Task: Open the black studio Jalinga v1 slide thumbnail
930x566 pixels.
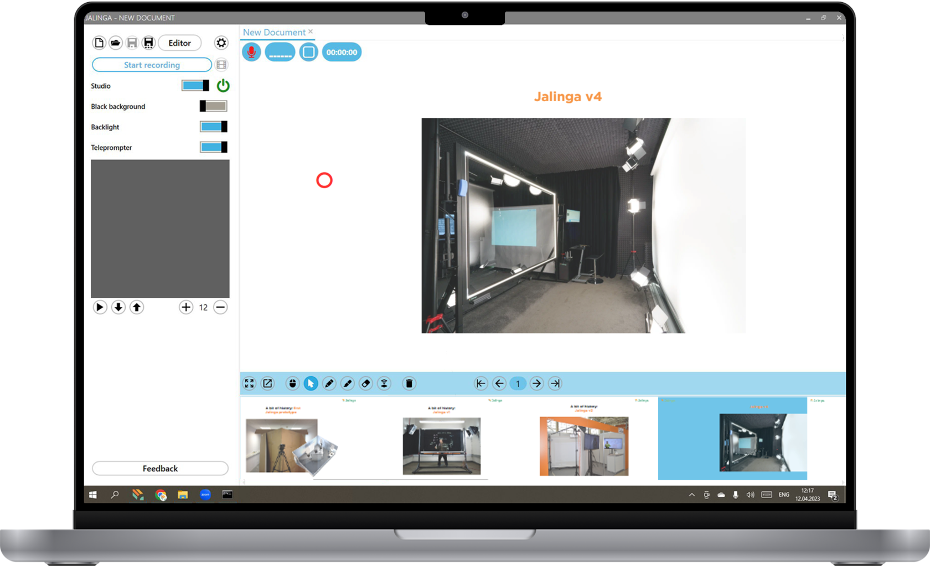Action: point(442,438)
